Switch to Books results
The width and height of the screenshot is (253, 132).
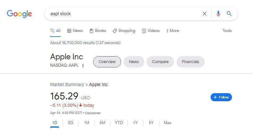[98, 31]
